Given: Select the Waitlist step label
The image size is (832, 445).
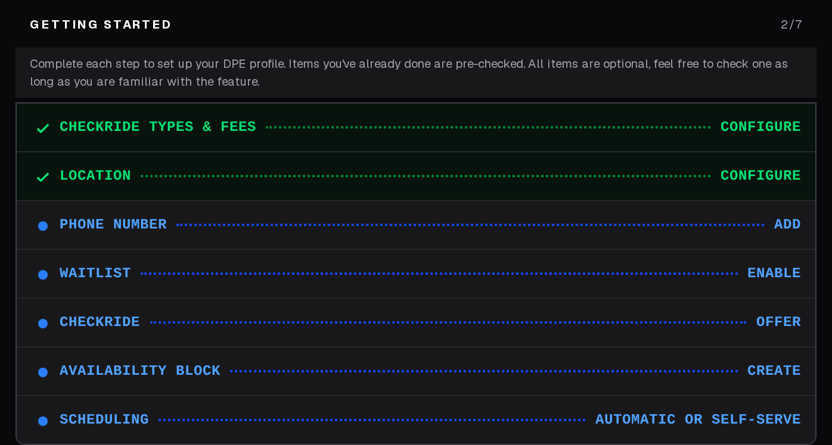Looking at the screenshot, I should pyautogui.click(x=95, y=273).
